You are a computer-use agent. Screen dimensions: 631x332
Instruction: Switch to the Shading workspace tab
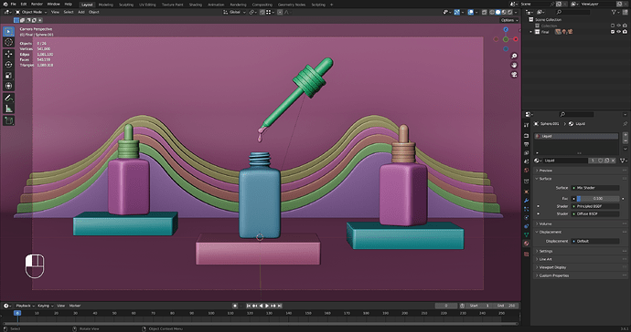point(196,5)
